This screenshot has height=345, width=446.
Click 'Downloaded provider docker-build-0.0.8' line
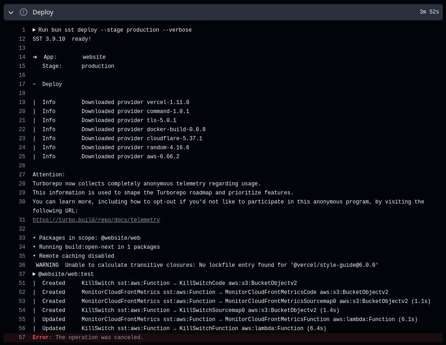coord(119,129)
